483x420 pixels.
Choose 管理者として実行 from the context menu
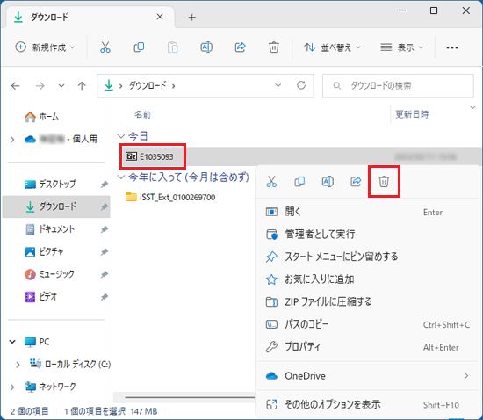coord(368,235)
